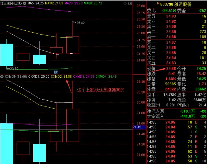Click the purple MA20: 25.78 label
The image size is (207, 164).
pos(73,3)
